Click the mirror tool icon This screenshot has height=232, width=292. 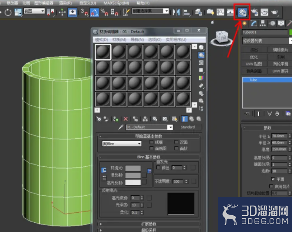click(x=176, y=12)
